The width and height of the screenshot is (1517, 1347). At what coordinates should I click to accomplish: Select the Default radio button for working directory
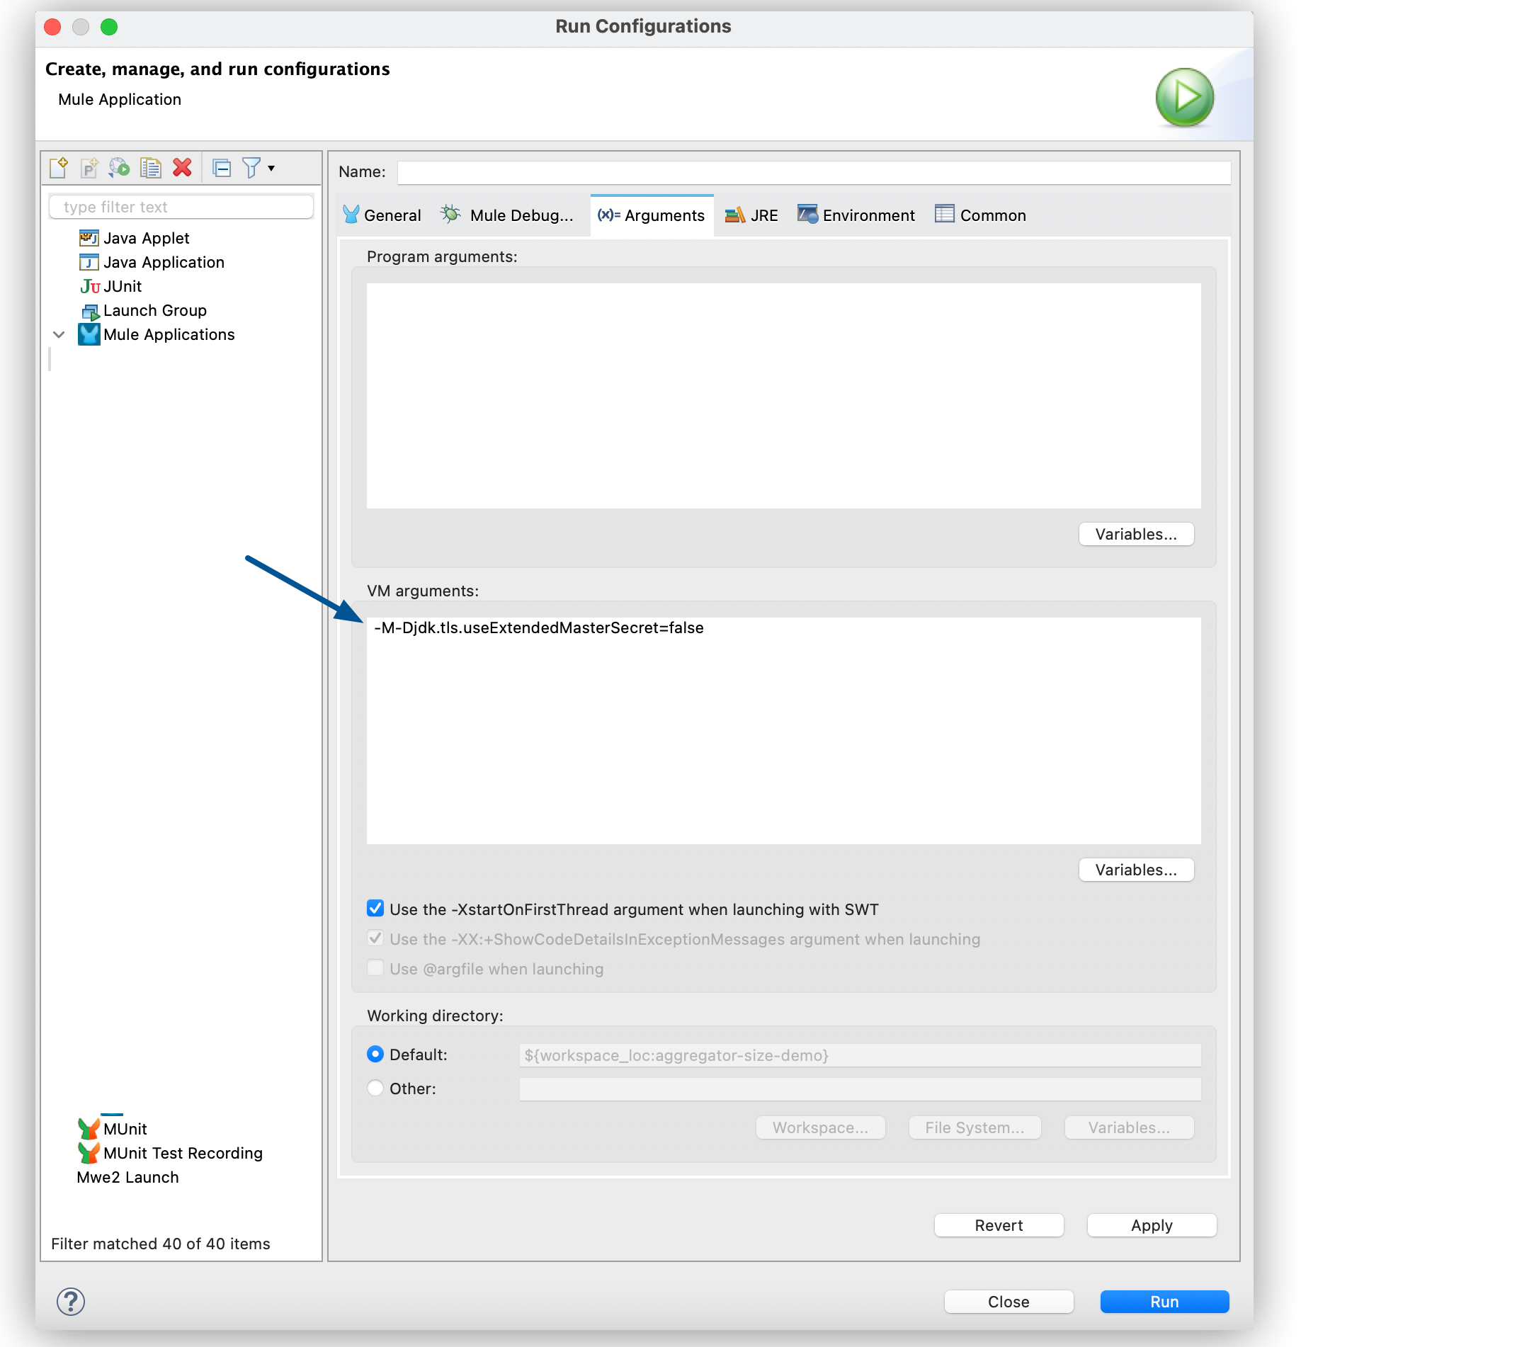375,1054
